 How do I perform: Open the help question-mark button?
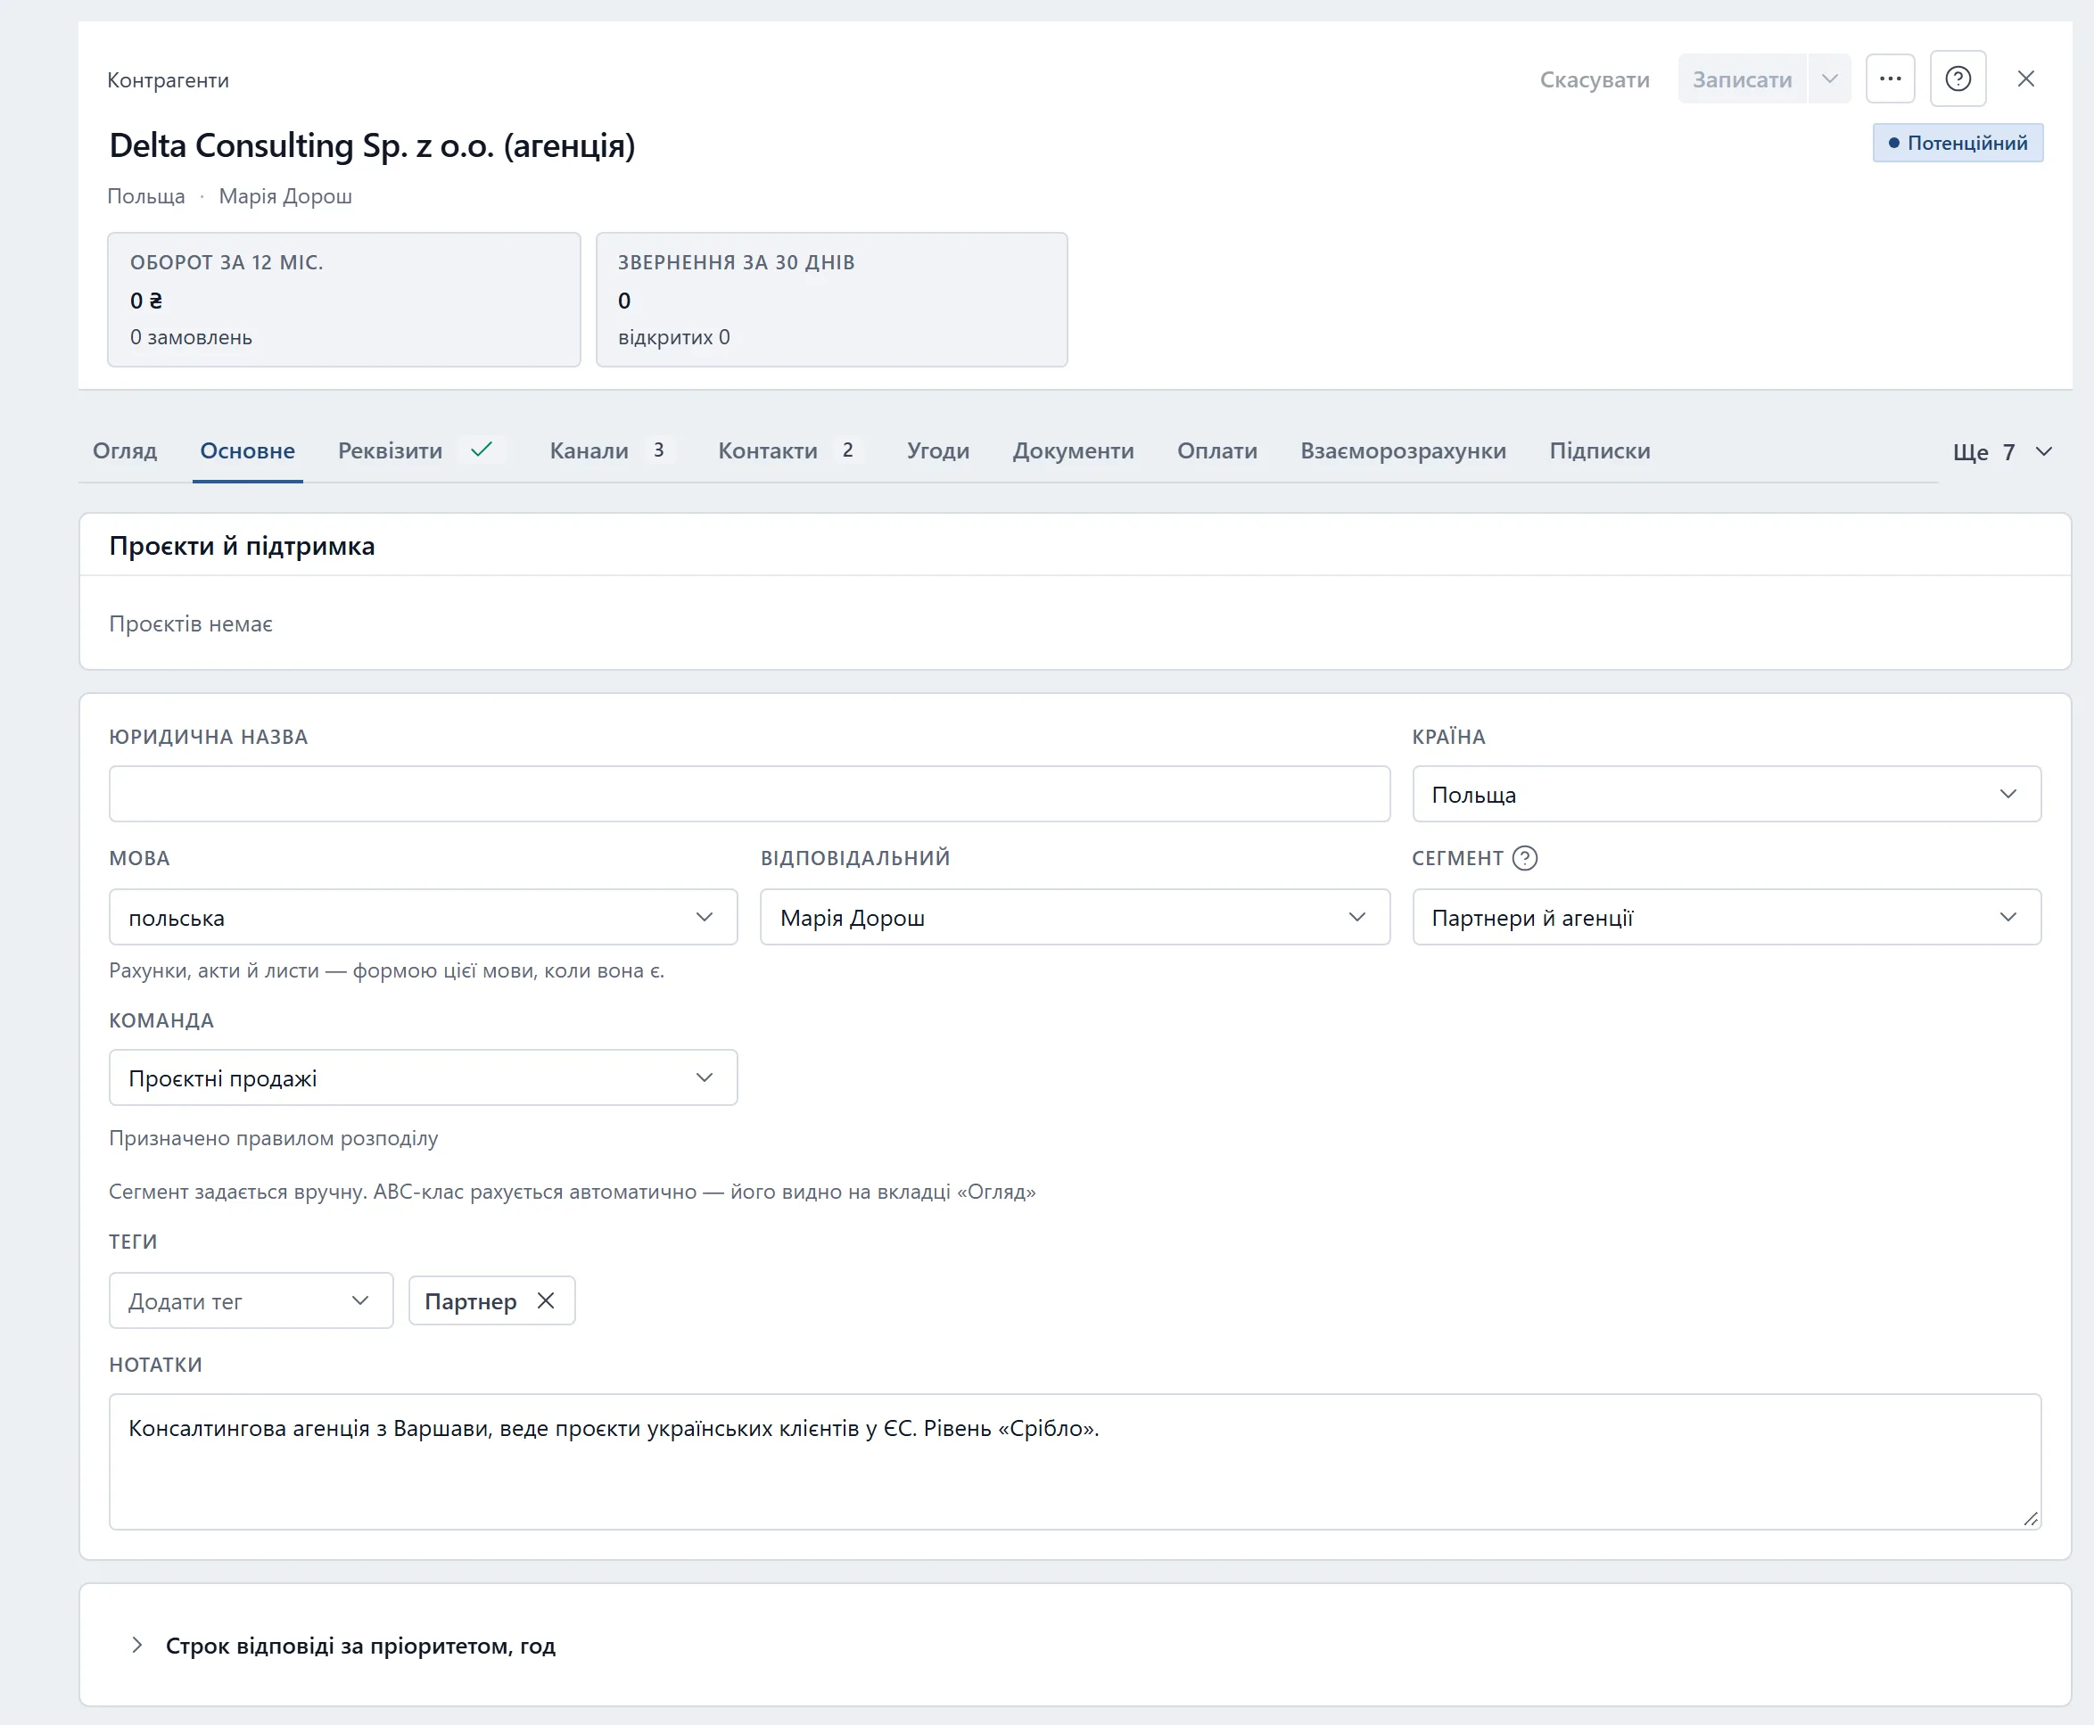click(1957, 78)
